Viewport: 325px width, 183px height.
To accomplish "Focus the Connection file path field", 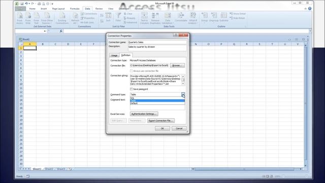I will click(149, 66).
